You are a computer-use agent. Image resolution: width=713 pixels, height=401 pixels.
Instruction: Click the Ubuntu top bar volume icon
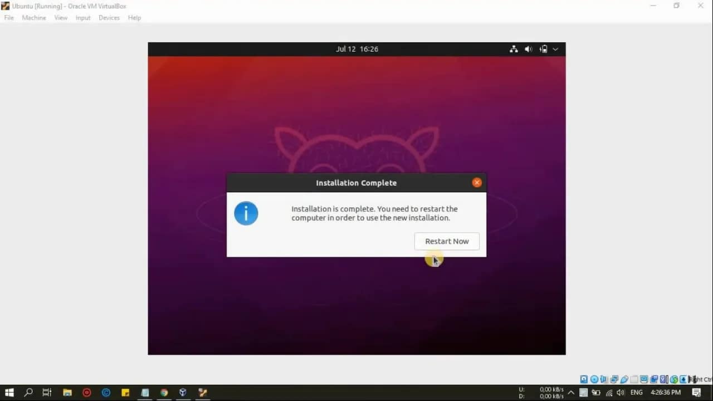tap(529, 49)
